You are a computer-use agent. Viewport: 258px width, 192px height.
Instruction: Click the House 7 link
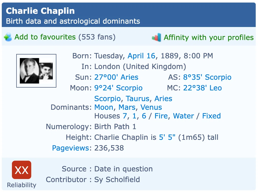point(125,116)
